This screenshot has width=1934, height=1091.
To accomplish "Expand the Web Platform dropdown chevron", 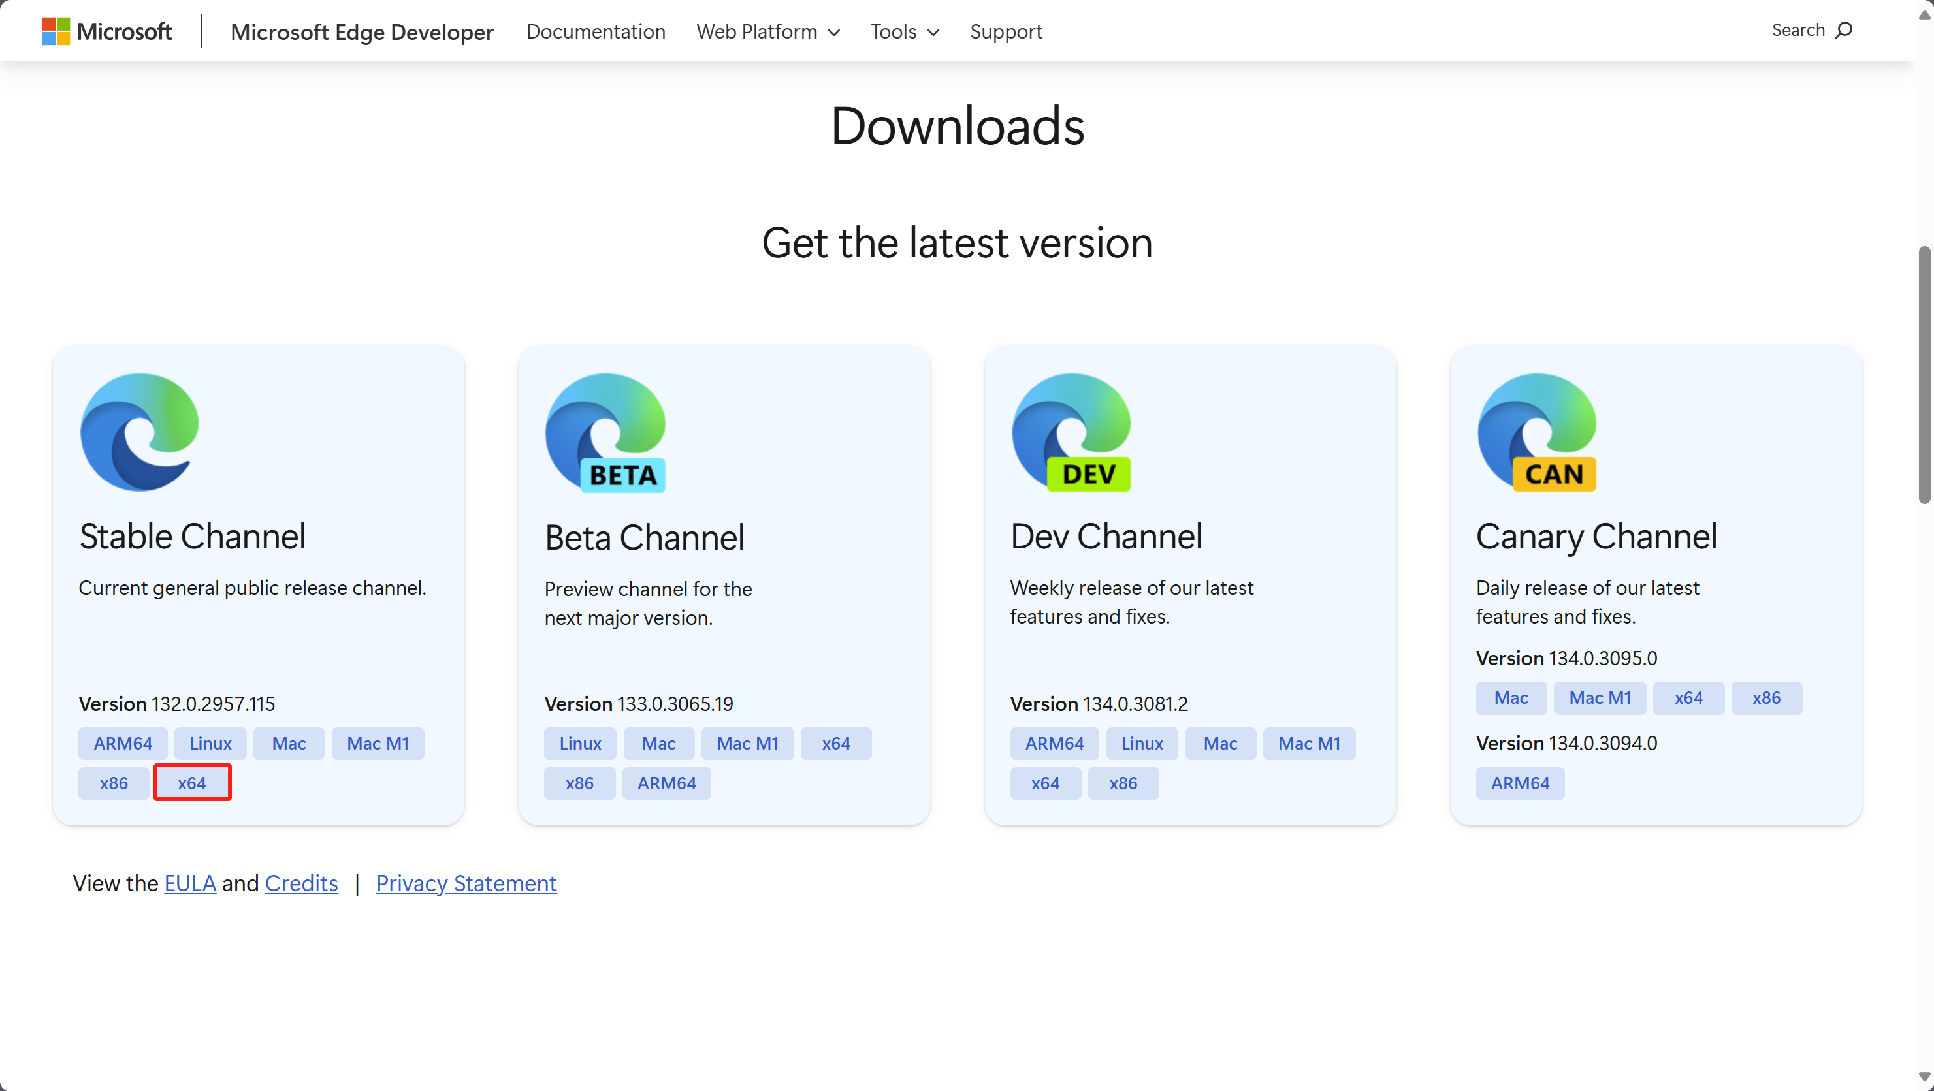I will pos(833,32).
